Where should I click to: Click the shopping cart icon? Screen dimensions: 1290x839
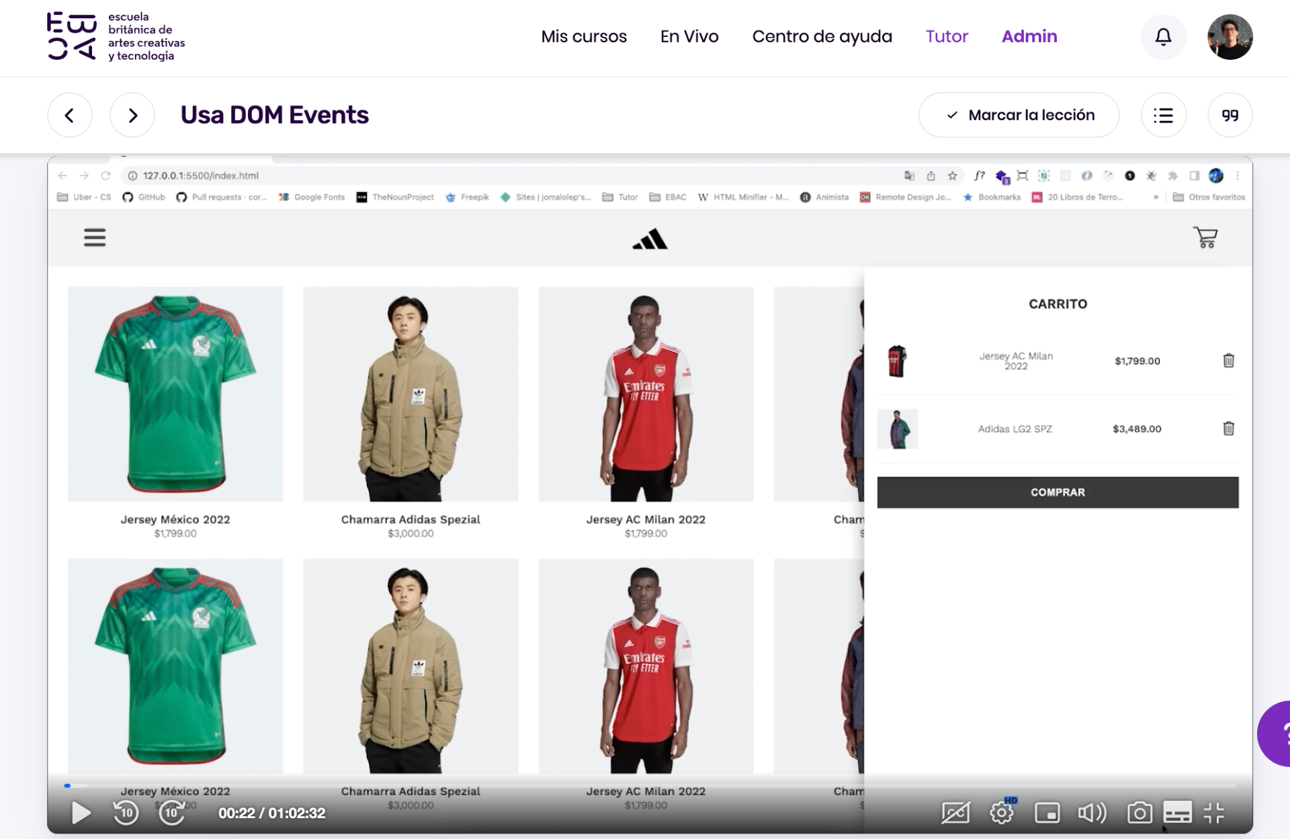pyautogui.click(x=1205, y=237)
